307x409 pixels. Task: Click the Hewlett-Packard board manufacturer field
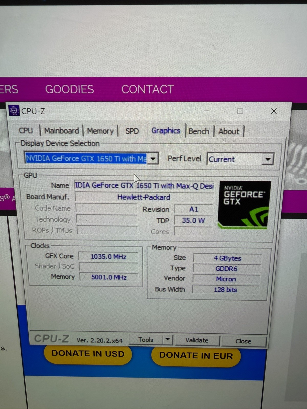click(144, 197)
